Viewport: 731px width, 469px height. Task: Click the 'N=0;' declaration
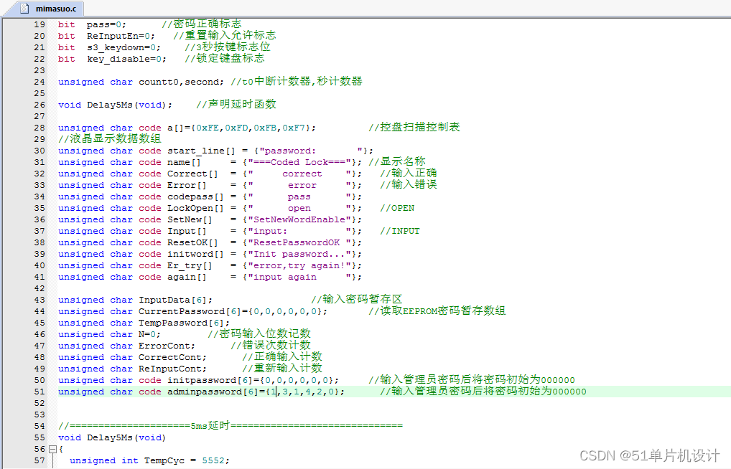(x=149, y=334)
